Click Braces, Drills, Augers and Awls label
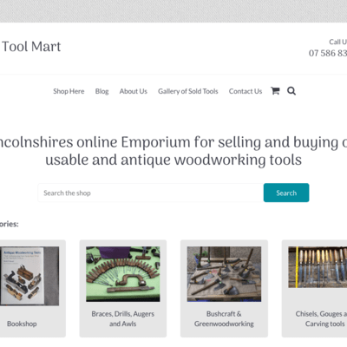Image resolution: width=347 pixels, height=347 pixels. pos(123,318)
